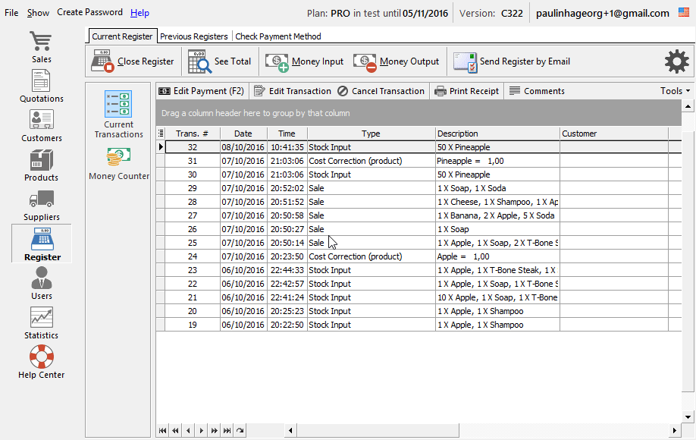
Task: Expand the Tools dropdown
Action: click(675, 91)
